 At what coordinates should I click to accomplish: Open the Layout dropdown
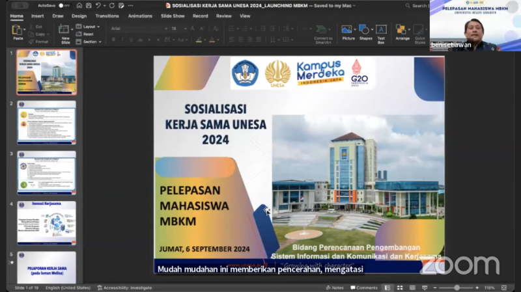pyautogui.click(x=88, y=27)
